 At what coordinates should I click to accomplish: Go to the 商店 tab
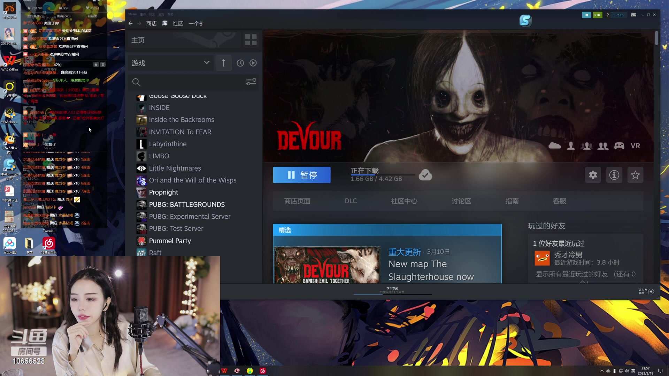(x=152, y=23)
